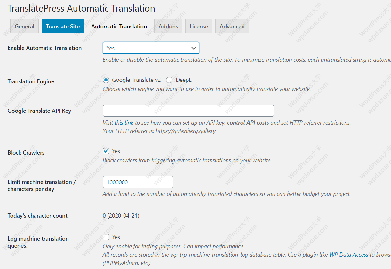Click the 'Enable Automatic Translation' label
The image size is (391, 269).
tap(44, 48)
